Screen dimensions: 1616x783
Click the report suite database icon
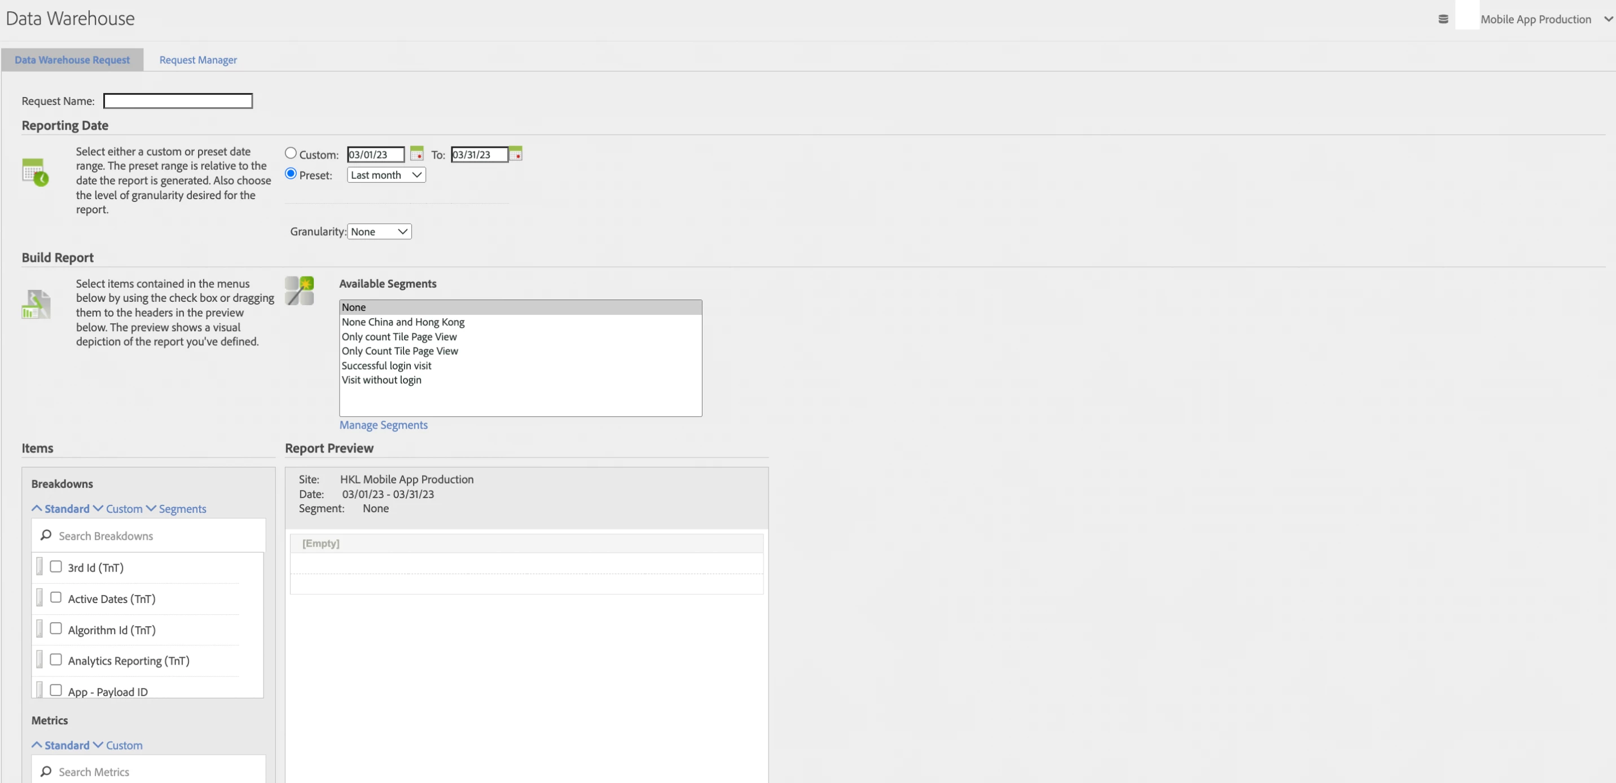(x=1443, y=19)
